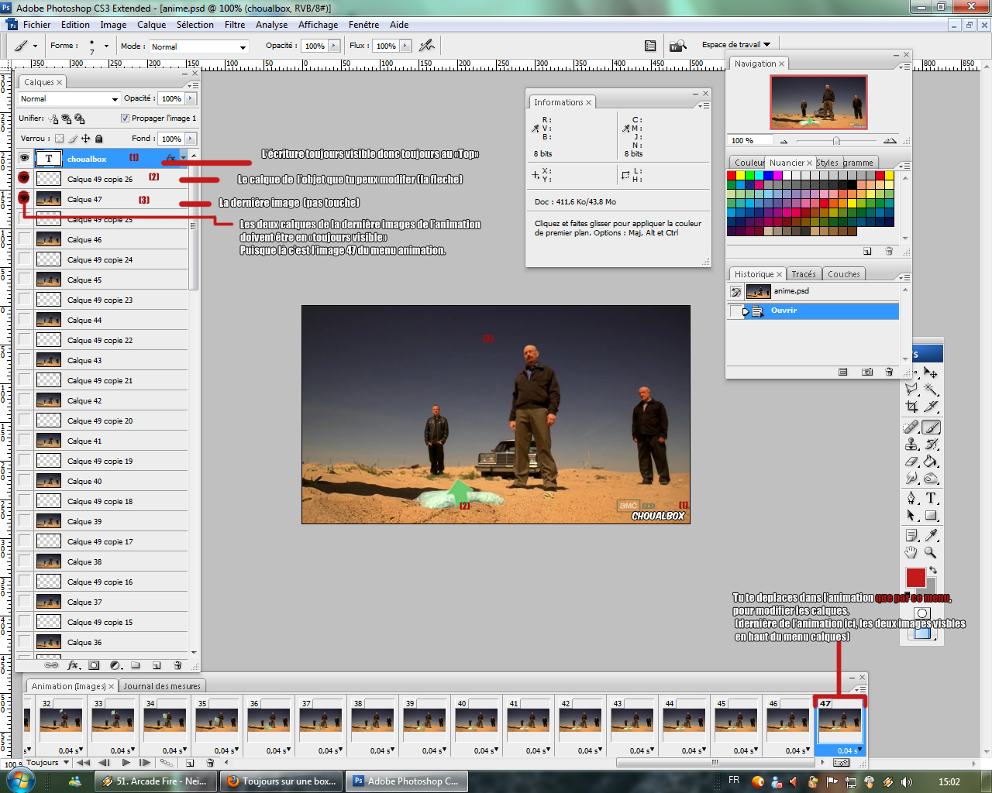The width and height of the screenshot is (992, 793).
Task: Select the Pen tool
Action: pos(911,498)
